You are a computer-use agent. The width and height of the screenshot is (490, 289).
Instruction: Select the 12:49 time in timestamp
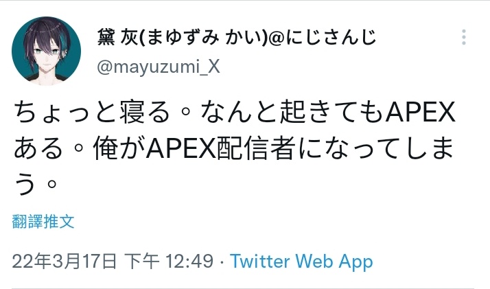[189, 261]
